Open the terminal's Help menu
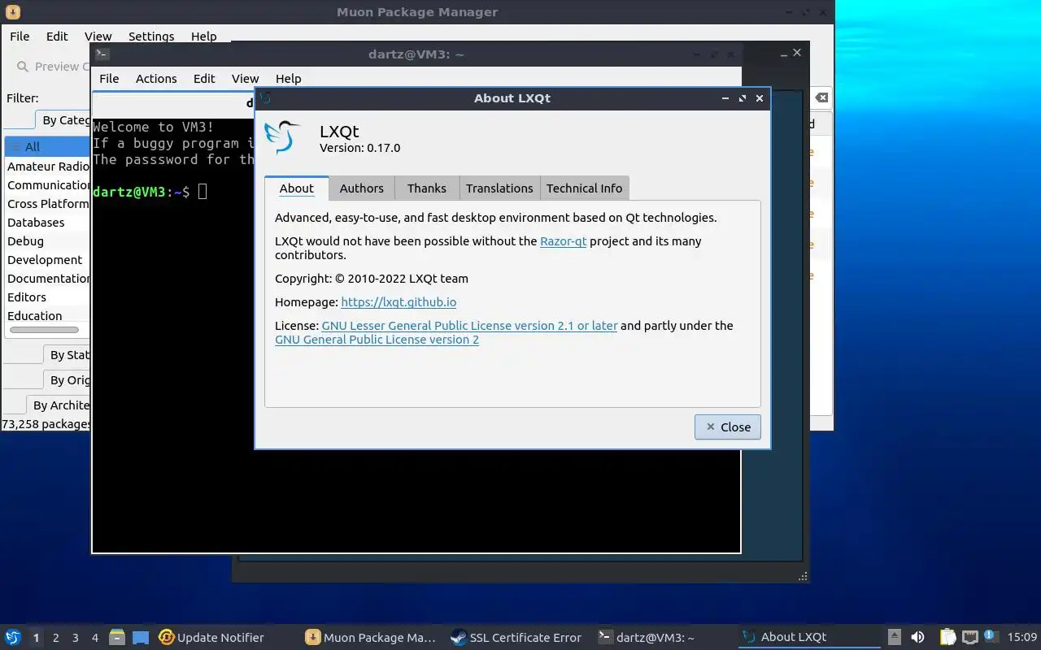1041x650 pixels. click(288, 79)
